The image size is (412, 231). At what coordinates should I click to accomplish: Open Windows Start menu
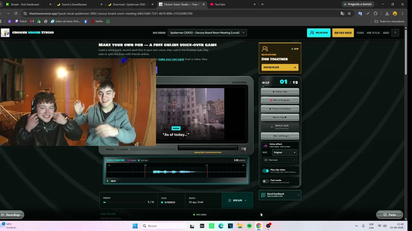tap(135, 226)
